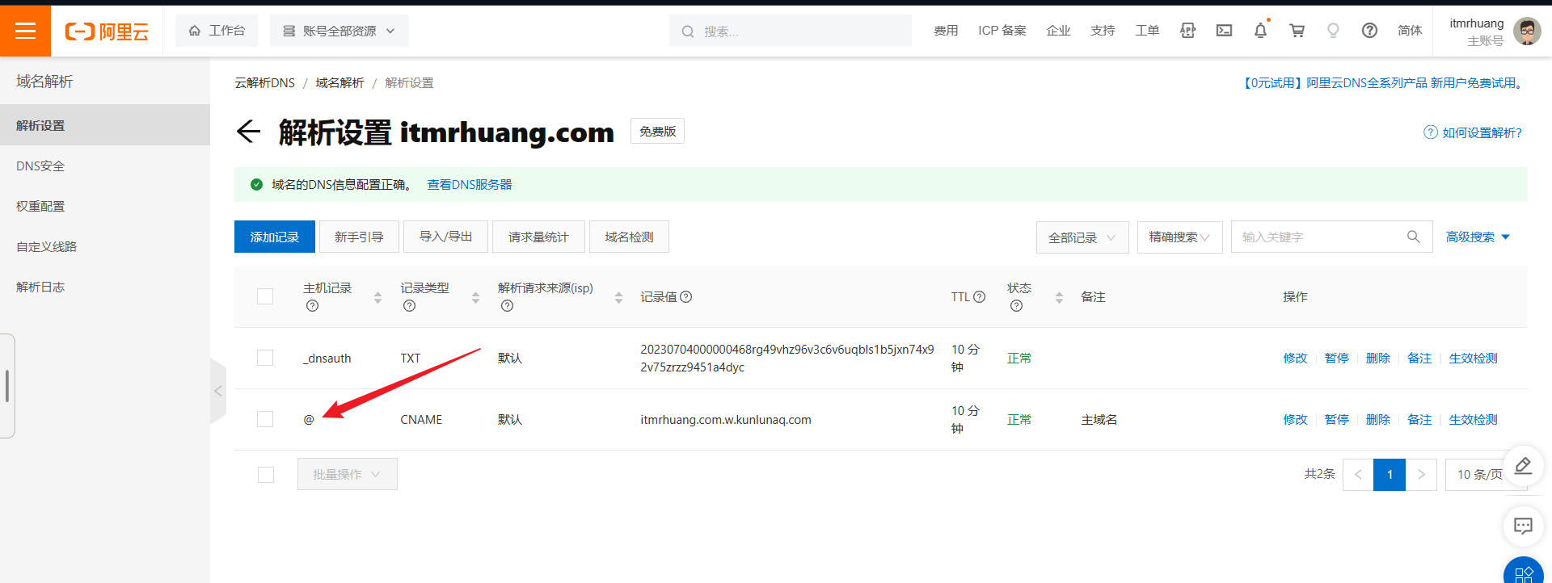The image size is (1552, 583).
Task: Open the hamburger navigation menu
Action: click(x=25, y=31)
